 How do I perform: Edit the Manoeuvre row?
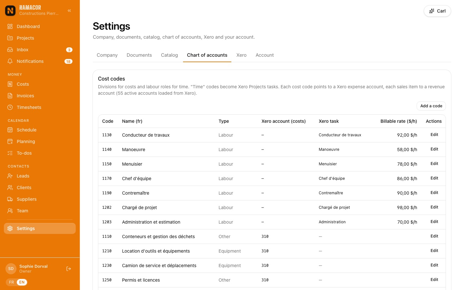(x=434, y=149)
